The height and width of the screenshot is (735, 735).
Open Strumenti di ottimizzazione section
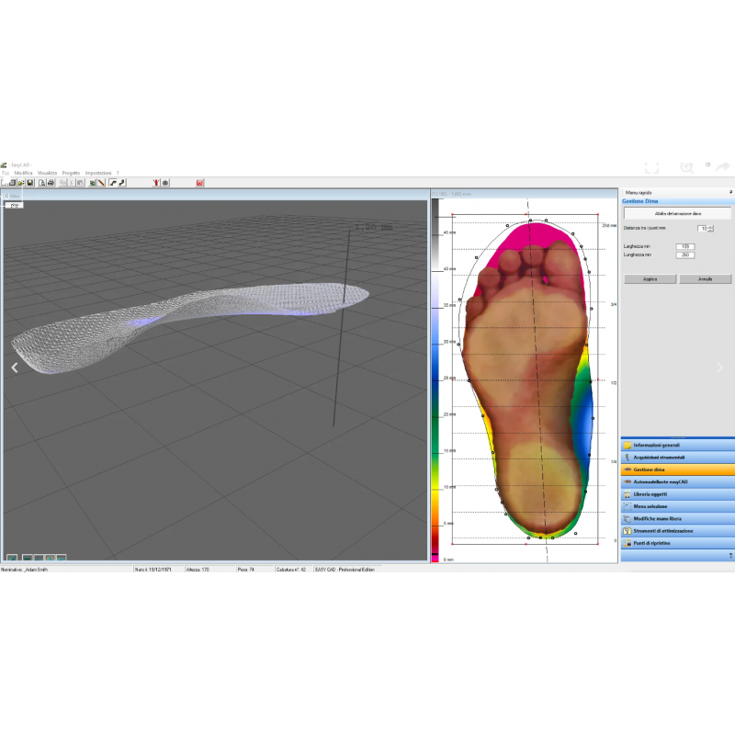pos(678,531)
